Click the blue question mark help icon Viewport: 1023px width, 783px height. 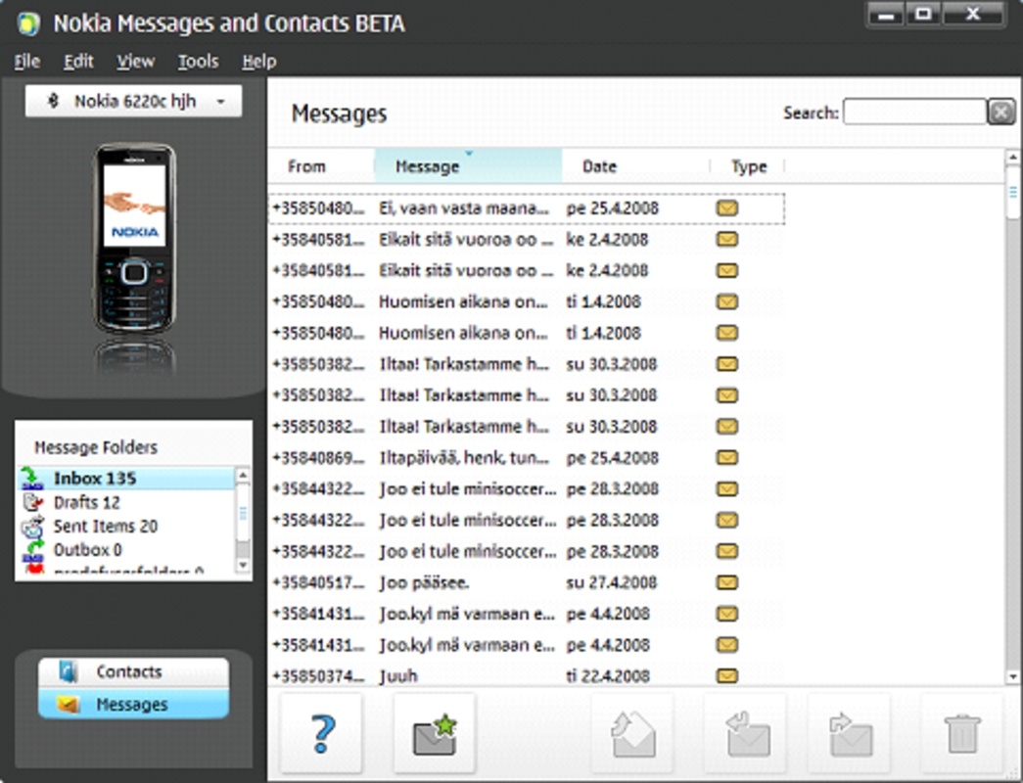pos(322,733)
